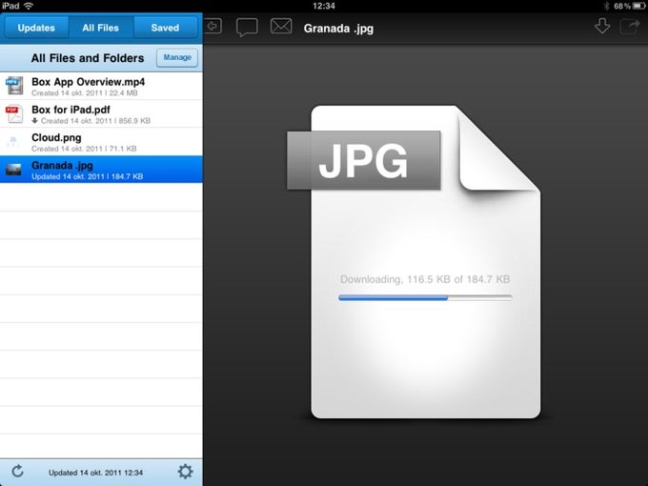This screenshot has width=648, height=486.
Task: Open Box for iPad.pdf file
Action: tap(101, 113)
